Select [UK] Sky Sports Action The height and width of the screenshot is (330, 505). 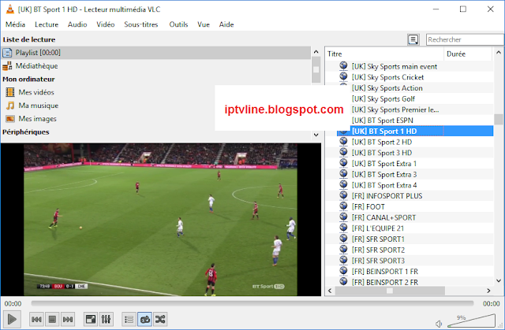[x=387, y=88]
